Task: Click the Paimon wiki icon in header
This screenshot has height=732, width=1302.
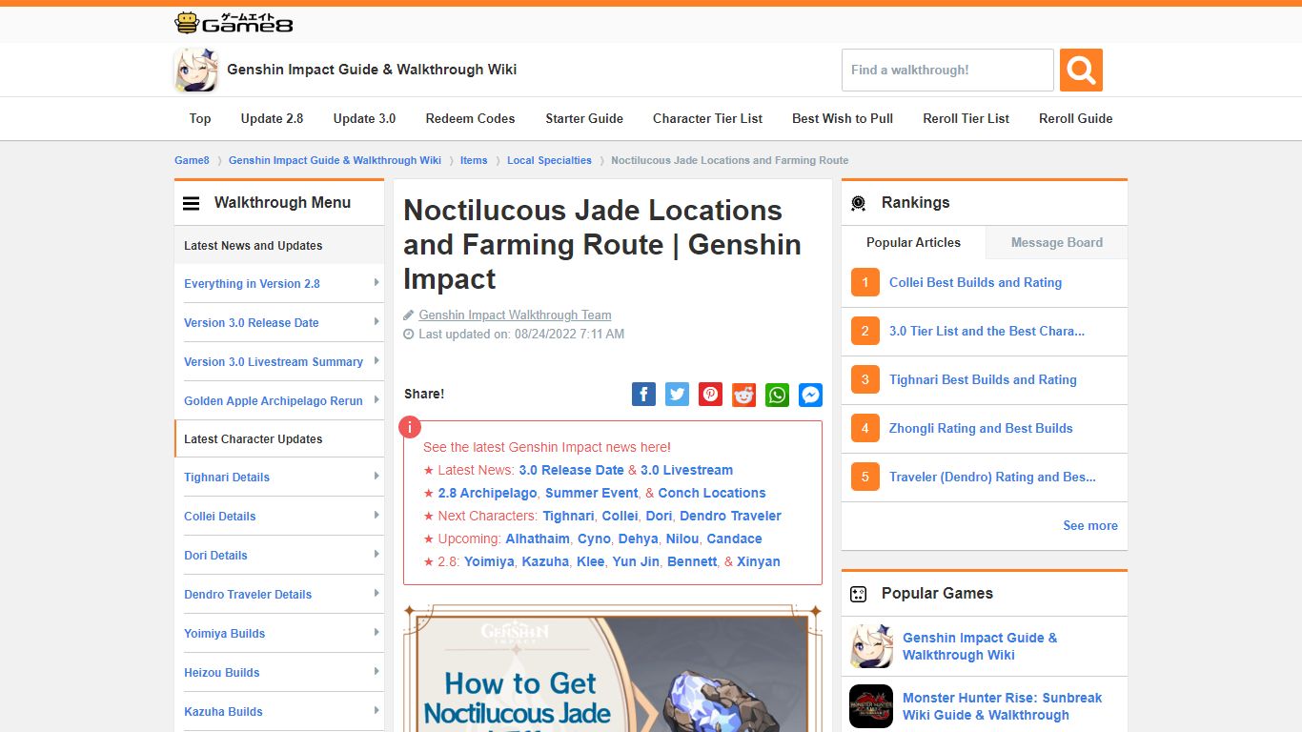Action: tap(196, 70)
